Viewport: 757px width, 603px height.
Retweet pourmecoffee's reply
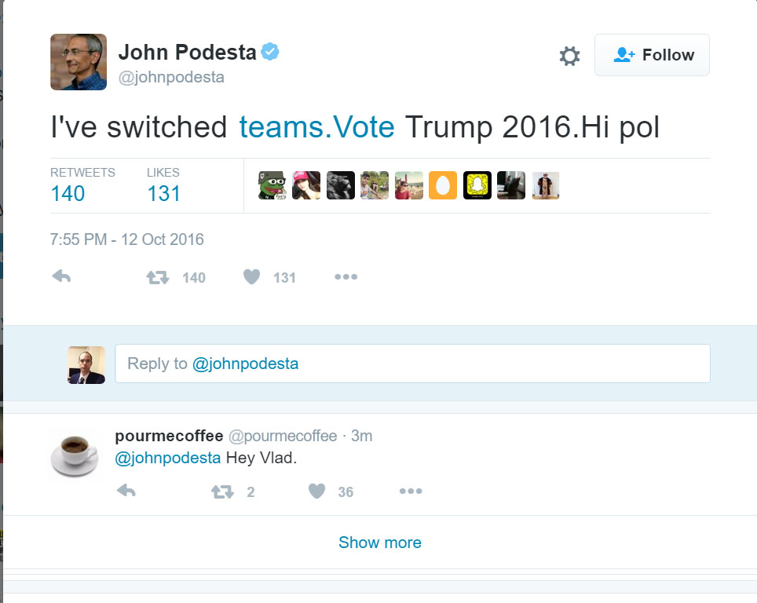pos(223,492)
